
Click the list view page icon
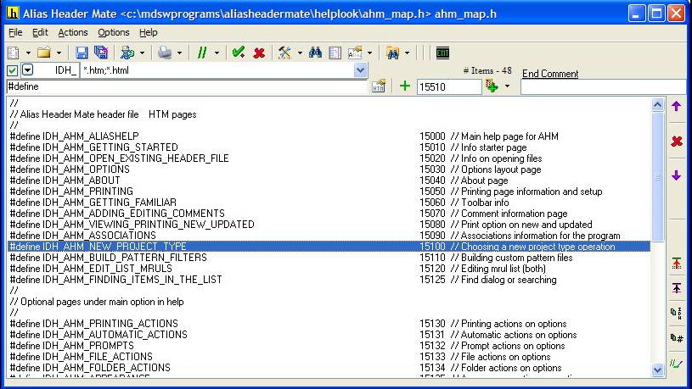point(335,53)
